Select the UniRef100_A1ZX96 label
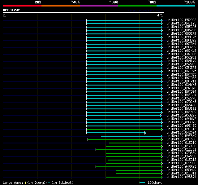The height and width of the screenshot is (185, 198). click(x=181, y=146)
